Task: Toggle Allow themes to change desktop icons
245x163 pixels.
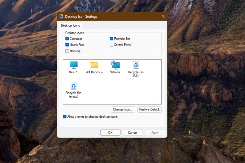Action: coord(65,117)
